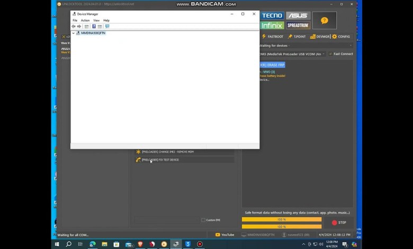
Task: Choose the Infinix brand logo
Action: click(x=272, y=25)
